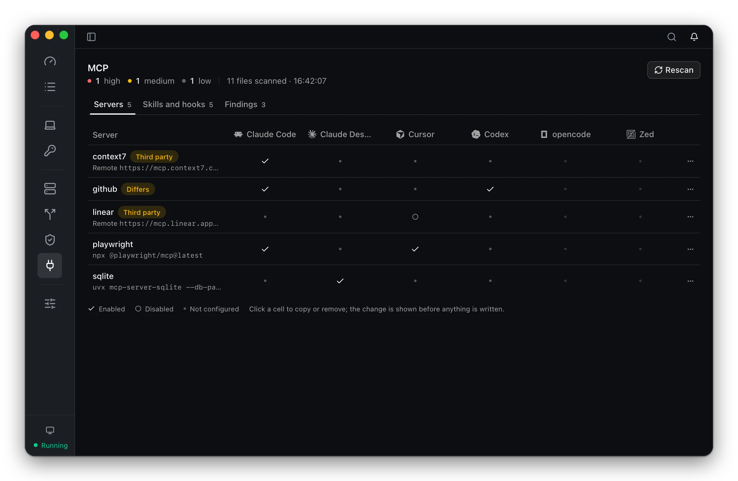738x481 pixels.
Task: Click the '1 high' severity count
Action: point(104,81)
